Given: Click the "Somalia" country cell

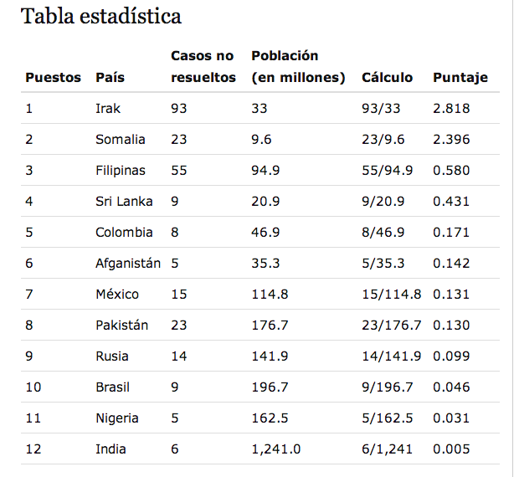Looking at the screenshot, I should coord(121,140).
